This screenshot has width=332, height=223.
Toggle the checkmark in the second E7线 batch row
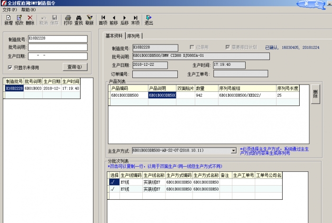click(115, 189)
